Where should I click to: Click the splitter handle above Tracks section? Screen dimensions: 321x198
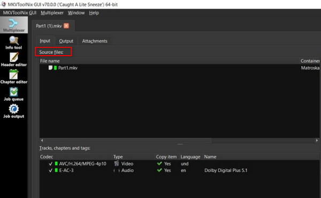pos(180,144)
